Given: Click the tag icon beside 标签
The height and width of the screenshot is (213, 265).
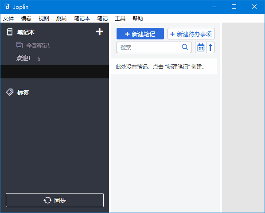Looking at the screenshot, I should [10, 92].
